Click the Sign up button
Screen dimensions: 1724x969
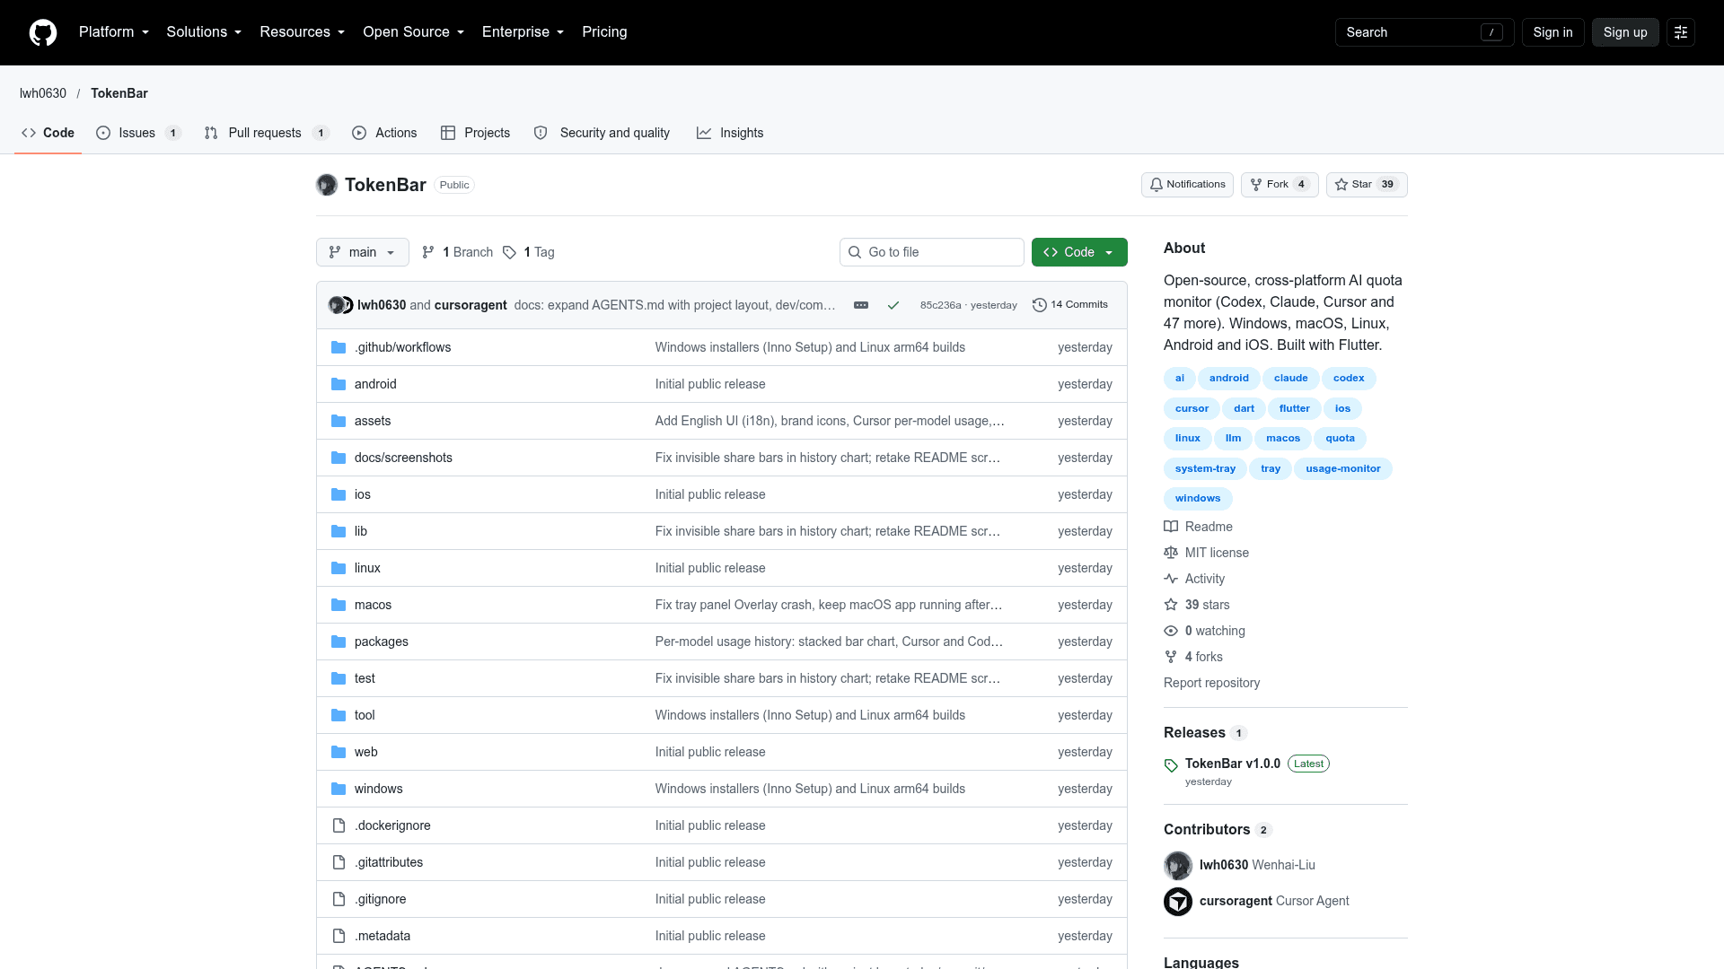(1625, 32)
